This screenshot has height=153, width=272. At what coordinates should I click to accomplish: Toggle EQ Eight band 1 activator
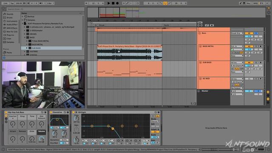pos(84,144)
